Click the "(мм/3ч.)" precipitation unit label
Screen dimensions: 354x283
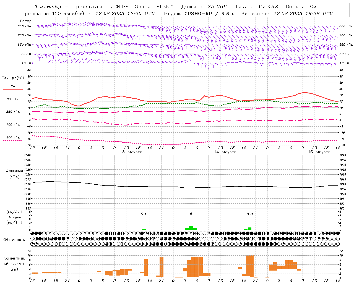pos(14,212)
